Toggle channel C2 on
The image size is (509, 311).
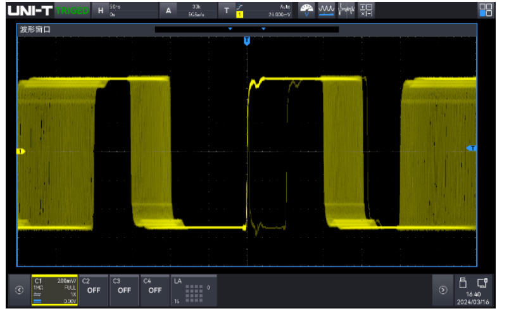coord(94,286)
